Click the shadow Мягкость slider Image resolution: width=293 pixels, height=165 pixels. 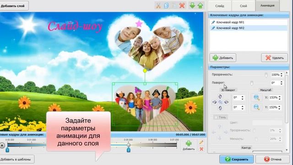[x=256, y=139]
